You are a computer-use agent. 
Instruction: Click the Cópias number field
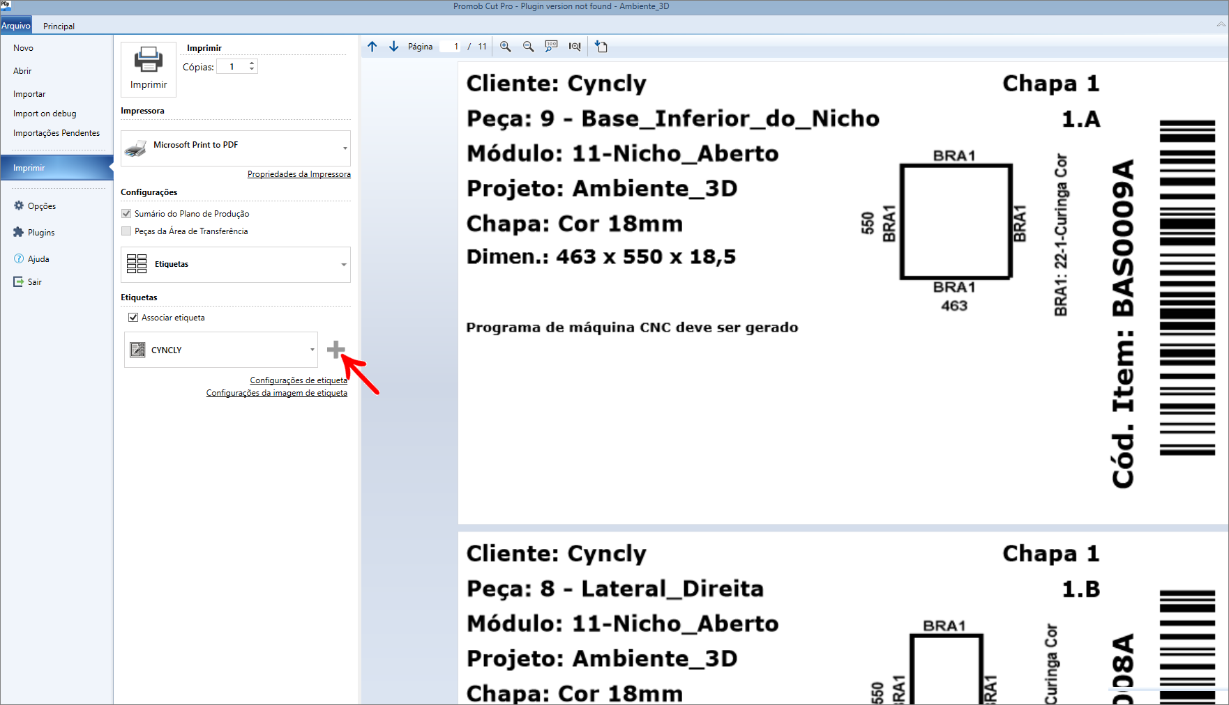[232, 67]
